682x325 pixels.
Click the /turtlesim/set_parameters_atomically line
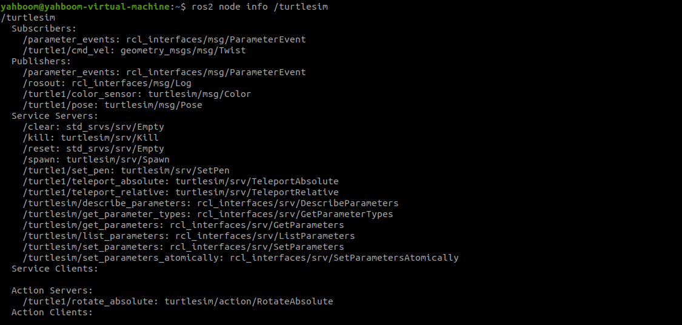pos(241,258)
